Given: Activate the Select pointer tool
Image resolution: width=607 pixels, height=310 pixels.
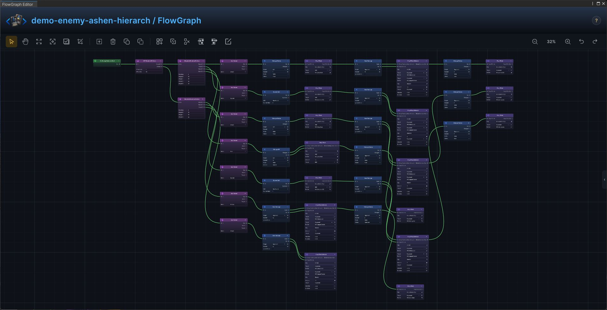Looking at the screenshot, I should point(11,42).
